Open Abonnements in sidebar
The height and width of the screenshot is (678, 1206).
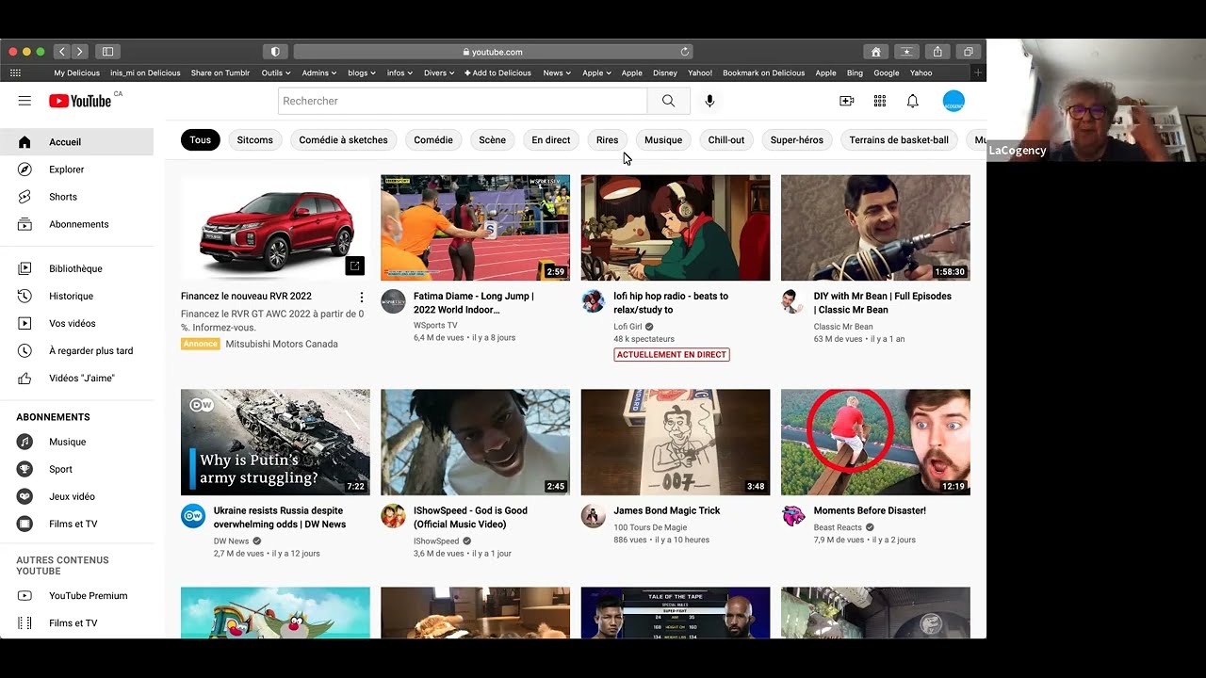[76, 224]
